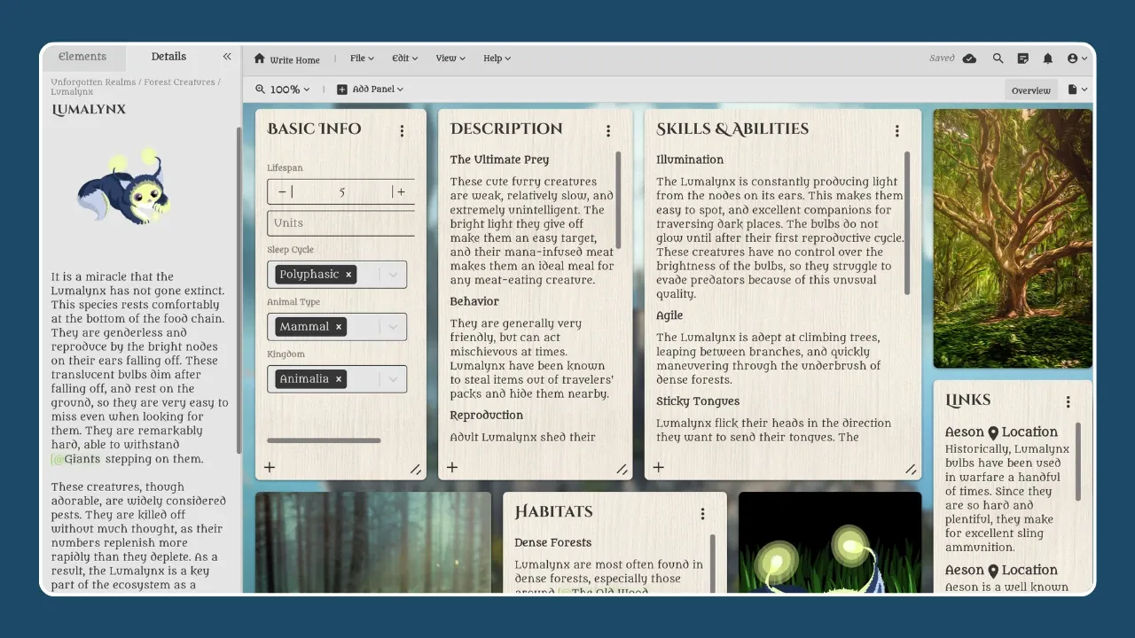Expand the Animal Type dropdown arrow
Screen dimensions: 1135x638
393,327
